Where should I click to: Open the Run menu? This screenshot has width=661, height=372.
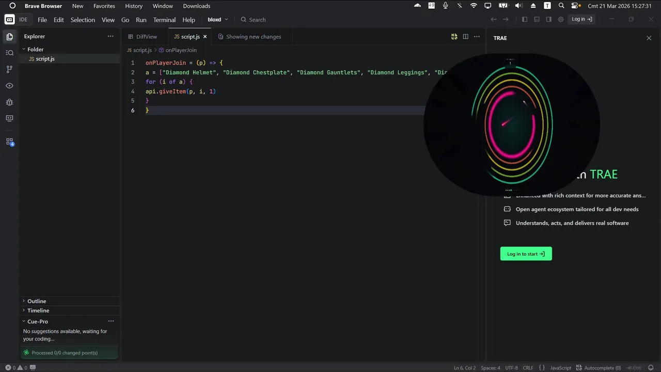141,20
